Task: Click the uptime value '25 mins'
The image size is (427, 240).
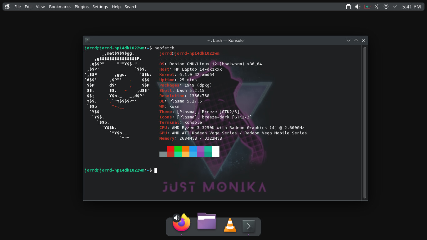Action: tap(188, 80)
